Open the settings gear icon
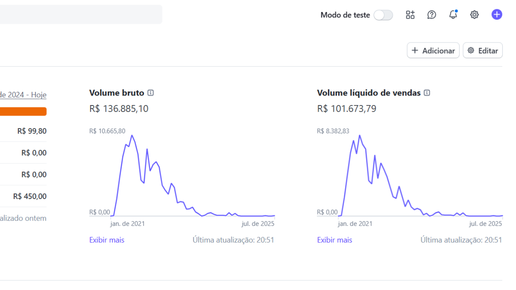 (474, 15)
